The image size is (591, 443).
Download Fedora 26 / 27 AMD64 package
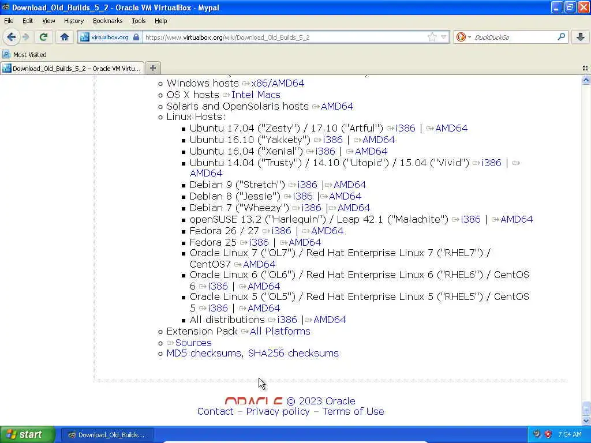click(327, 231)
